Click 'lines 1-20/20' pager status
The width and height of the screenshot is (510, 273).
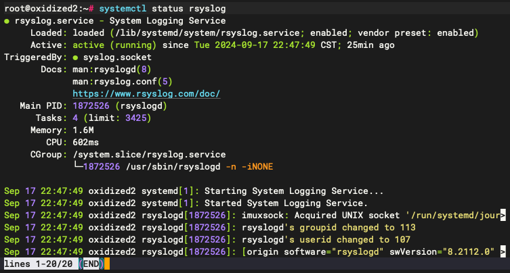39,264
